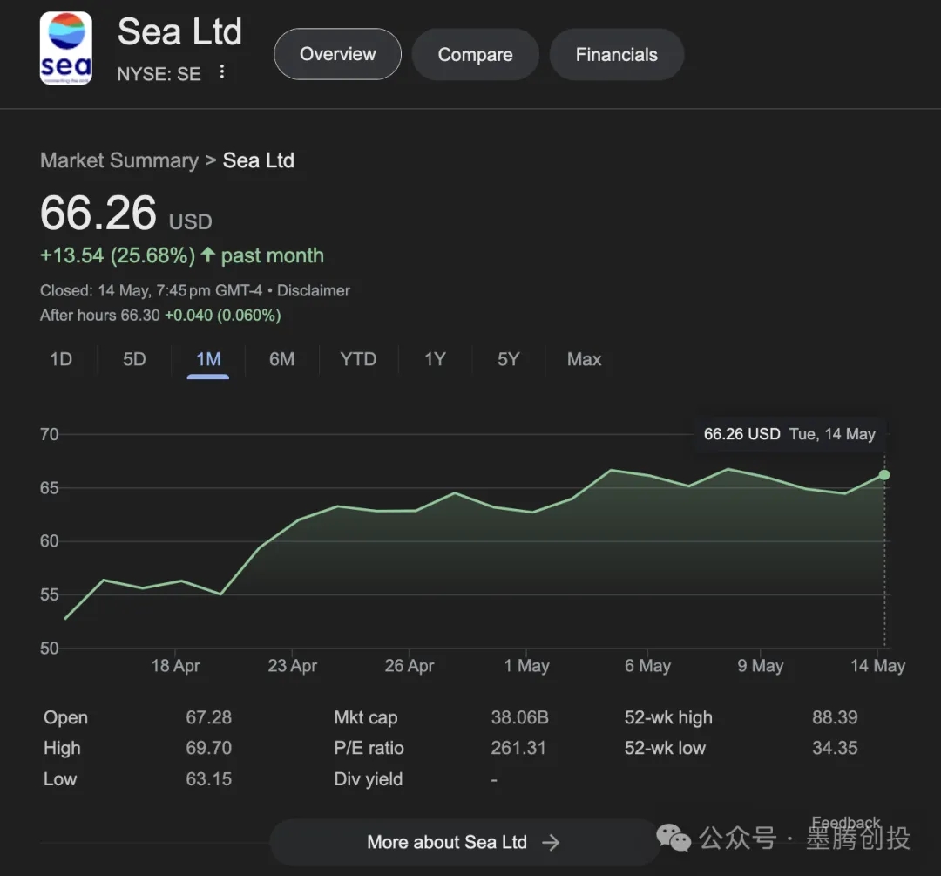Show year-to-date YTD chart
941x876 pixels.
tap(358, 359)
